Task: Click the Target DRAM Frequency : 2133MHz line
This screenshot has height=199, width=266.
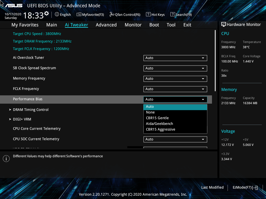Action: pyautogui.click(x=42, y=41)
